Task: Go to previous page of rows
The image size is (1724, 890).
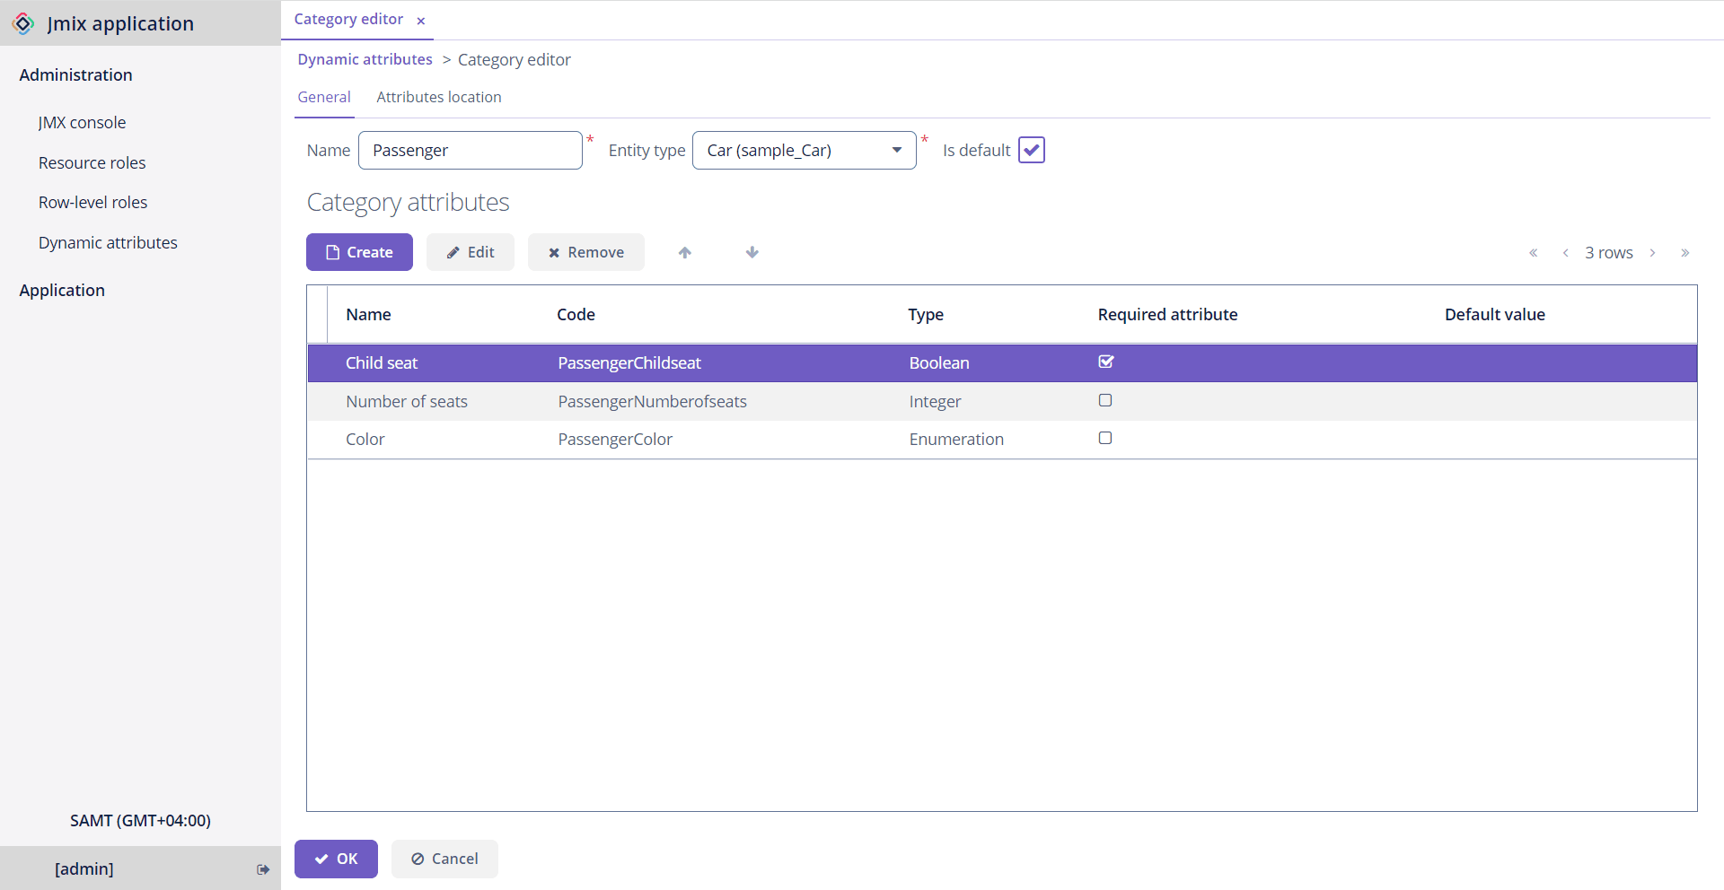Action: pyautogui.click(x=1565, y=253)
